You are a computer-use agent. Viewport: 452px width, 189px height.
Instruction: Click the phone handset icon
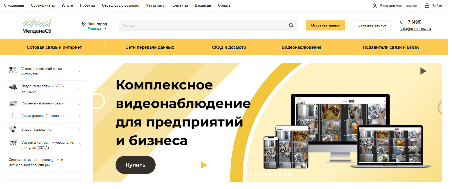401,22
